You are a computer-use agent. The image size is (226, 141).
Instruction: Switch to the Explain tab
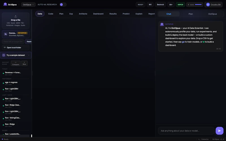tap(139, 14)
